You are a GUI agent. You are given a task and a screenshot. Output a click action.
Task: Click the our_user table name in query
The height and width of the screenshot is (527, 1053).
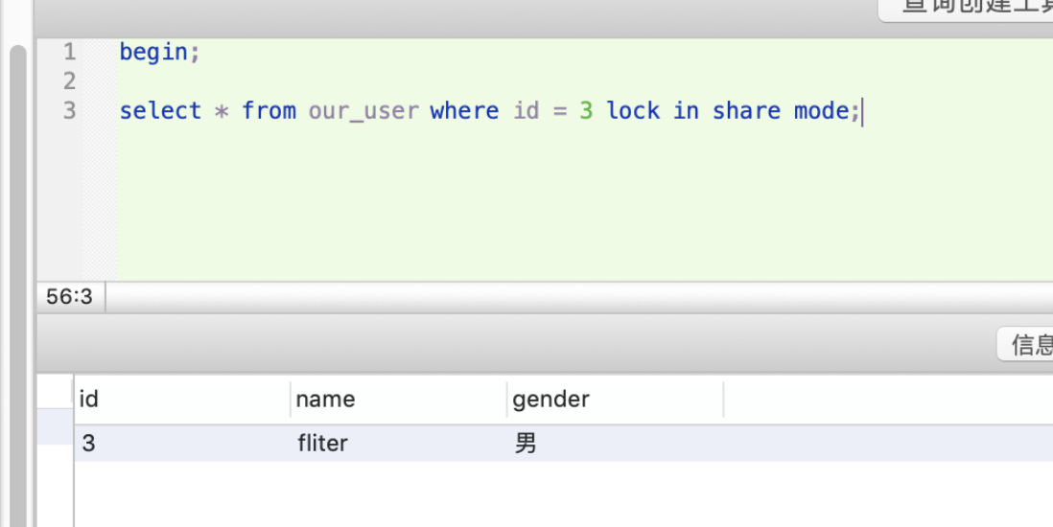pyautogui.click(x=363, y=111)
